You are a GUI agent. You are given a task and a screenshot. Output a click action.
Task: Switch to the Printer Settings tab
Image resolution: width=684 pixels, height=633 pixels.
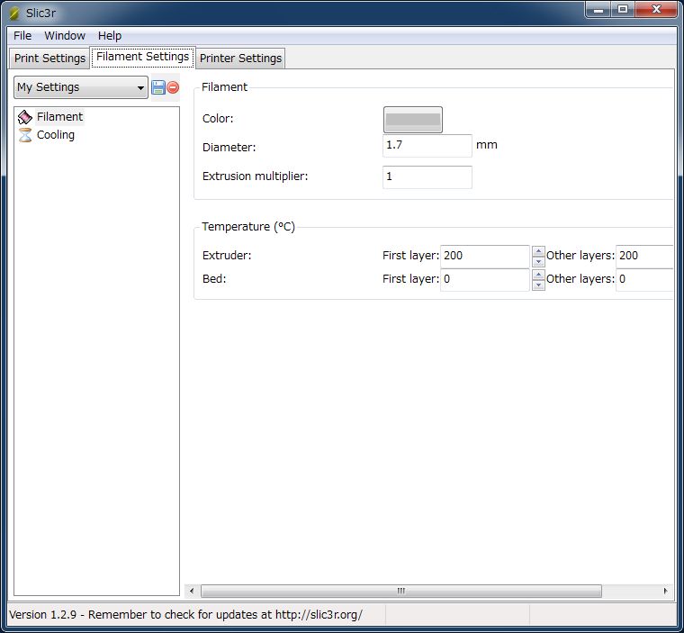click(x=240, y=58)
